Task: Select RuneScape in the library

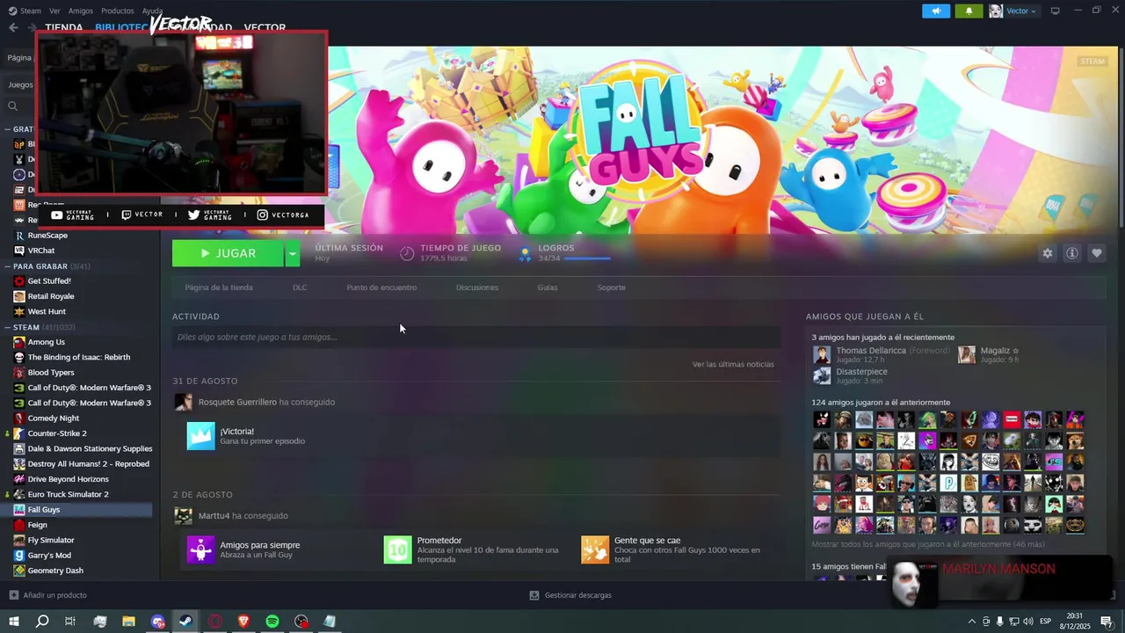Action: pos(47,236)
